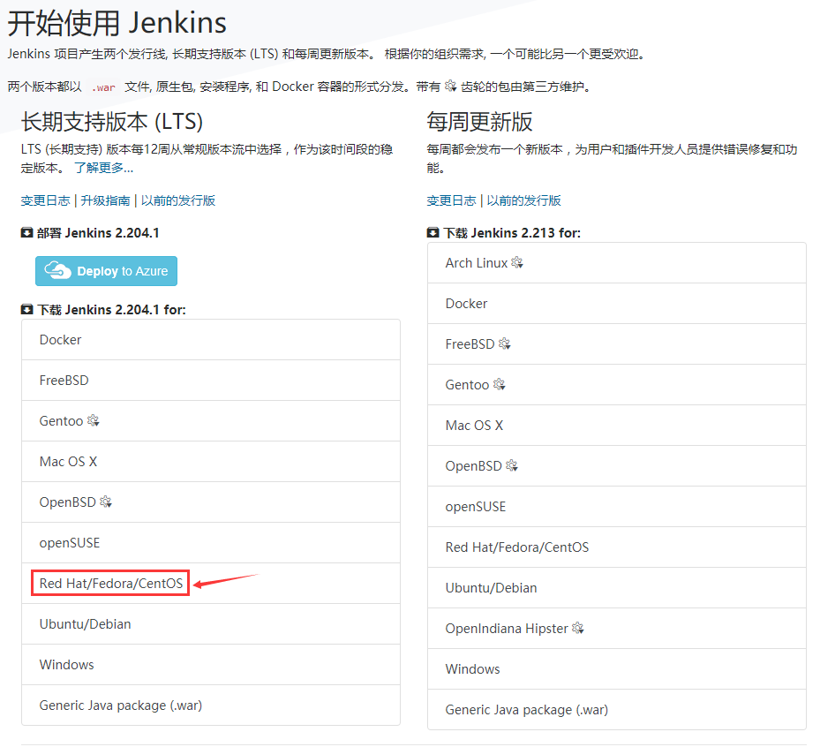Click the 了解更多... link
The width and height of the screenshot is (820, 747).
103,168
